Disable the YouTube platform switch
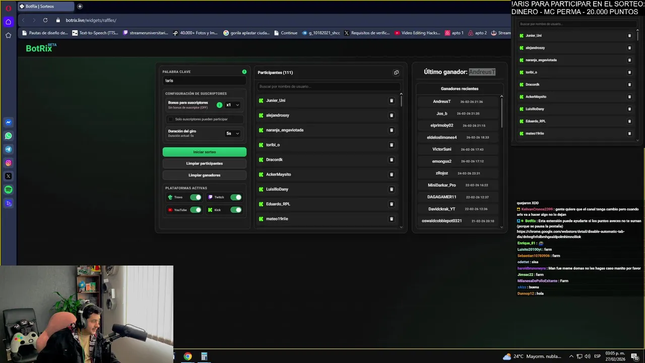645x363 pixels. tap(196, 210)
